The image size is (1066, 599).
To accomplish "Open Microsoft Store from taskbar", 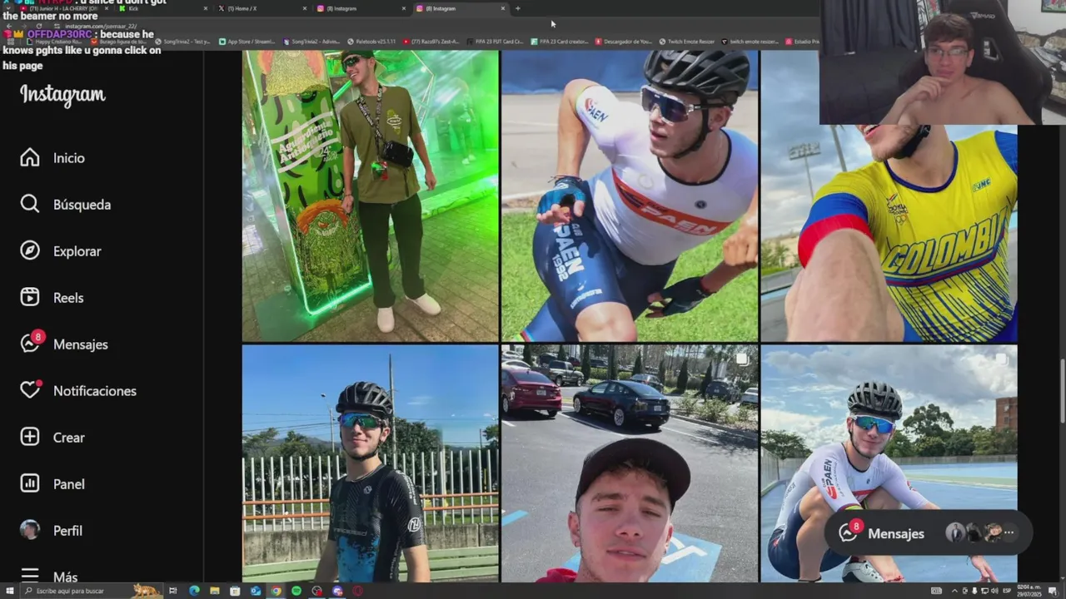I will pyautogui.click(x=235, y=591).
